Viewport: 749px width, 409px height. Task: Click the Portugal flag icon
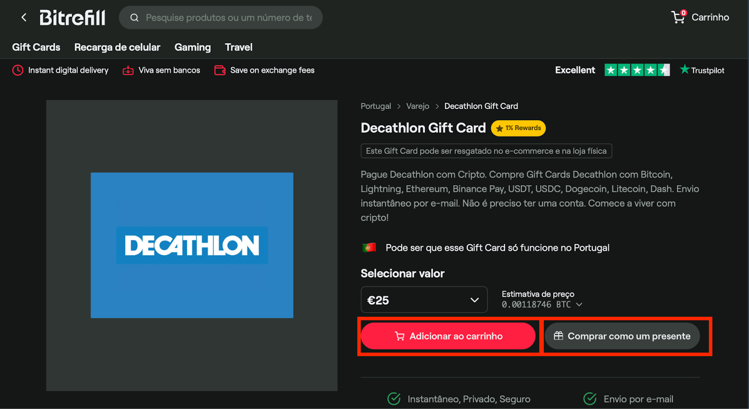(x=369, y=248)
